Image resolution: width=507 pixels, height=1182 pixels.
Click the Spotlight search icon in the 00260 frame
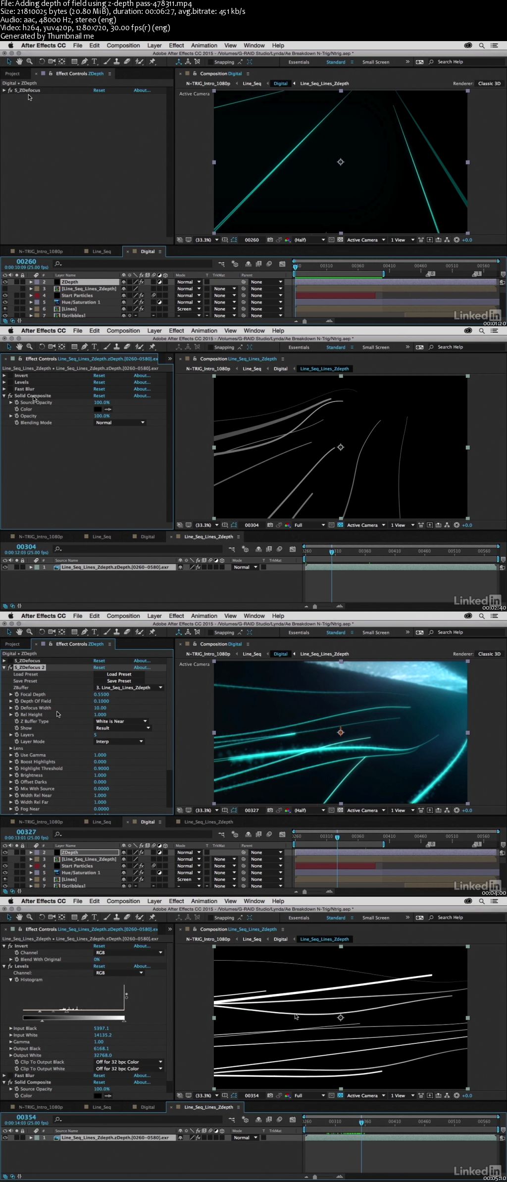[x=481, y=45]
